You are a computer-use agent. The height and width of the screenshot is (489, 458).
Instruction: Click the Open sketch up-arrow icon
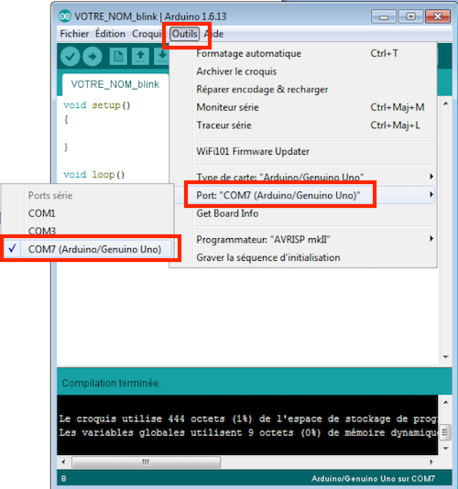(x=140, y=57)
